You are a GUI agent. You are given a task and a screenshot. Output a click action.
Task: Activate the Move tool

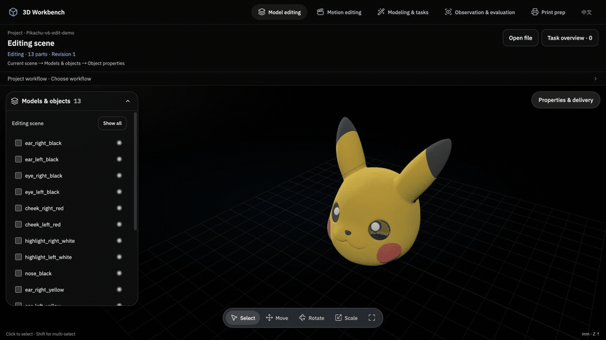[x=276, y=318]
